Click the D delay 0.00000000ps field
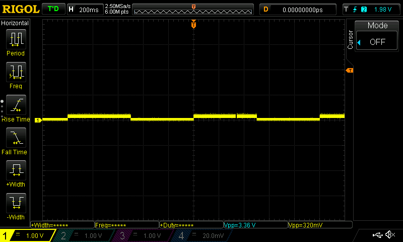The image size is (403, 242). click(x=298, y=10)
